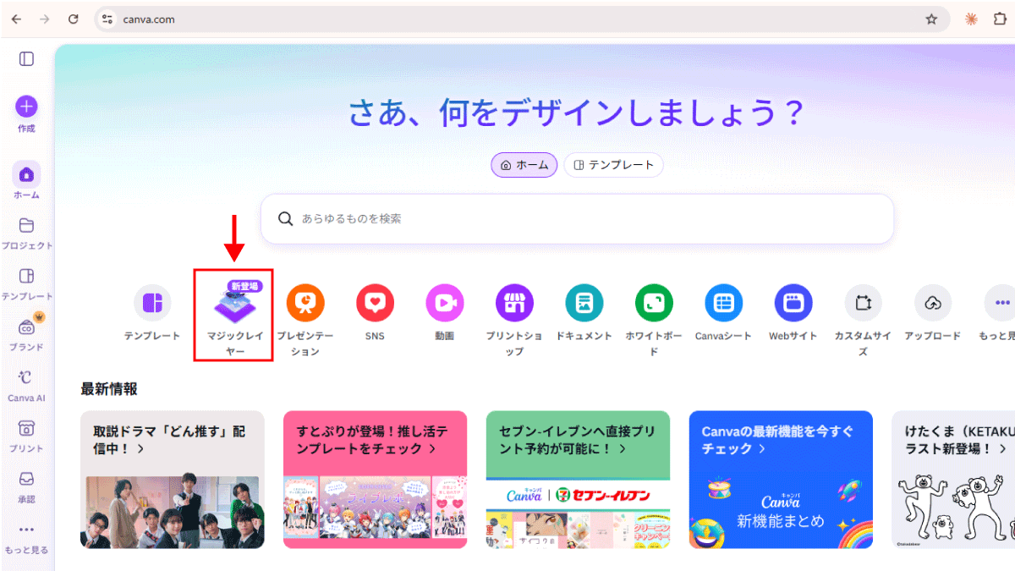Bookmark this page with the star icon
This screenshot has height=571, width=1015.
pos(931,19)
